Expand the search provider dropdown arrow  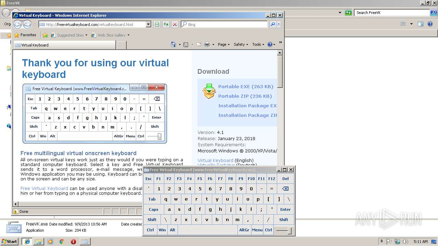(279, 24)
